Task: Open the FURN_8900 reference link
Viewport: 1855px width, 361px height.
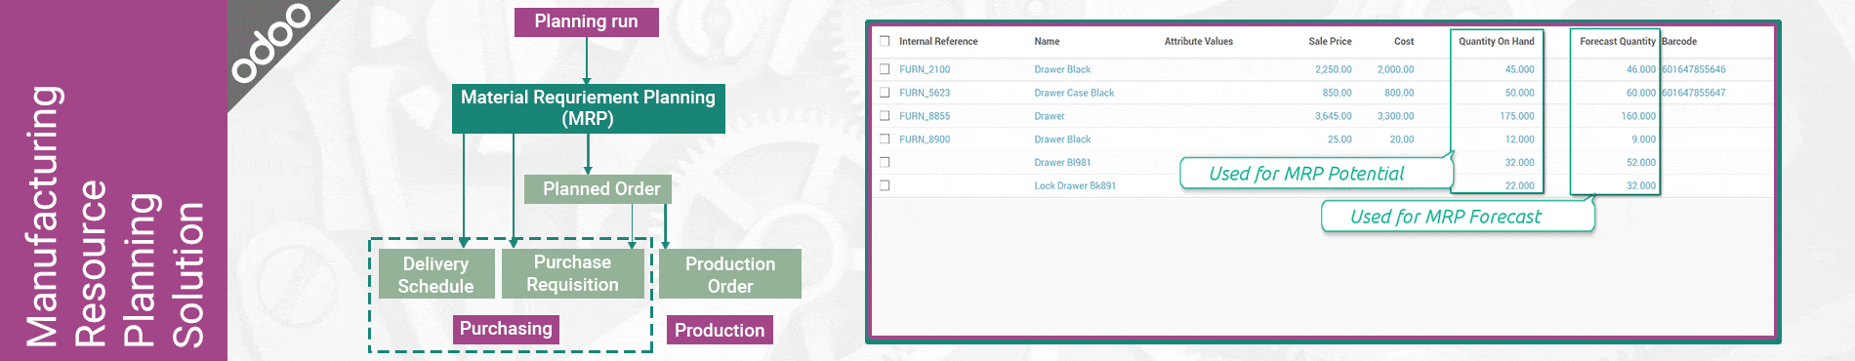Action: [925, 140]
